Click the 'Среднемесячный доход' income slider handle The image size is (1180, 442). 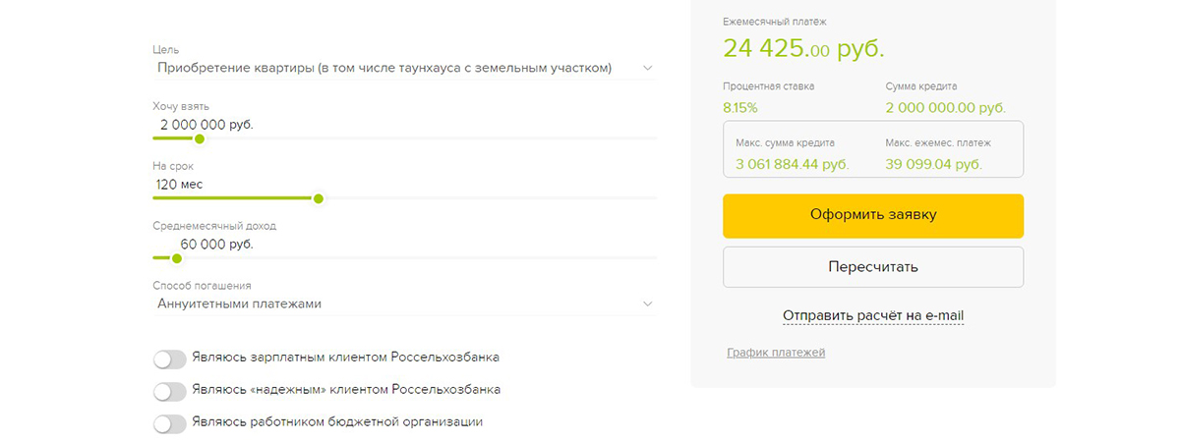(177, 258)
